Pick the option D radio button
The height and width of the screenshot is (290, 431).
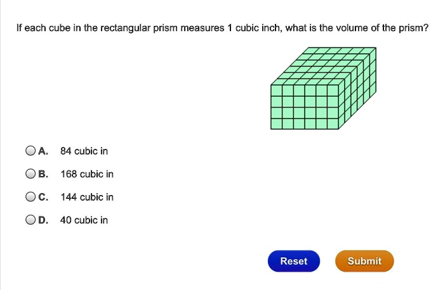30,220
